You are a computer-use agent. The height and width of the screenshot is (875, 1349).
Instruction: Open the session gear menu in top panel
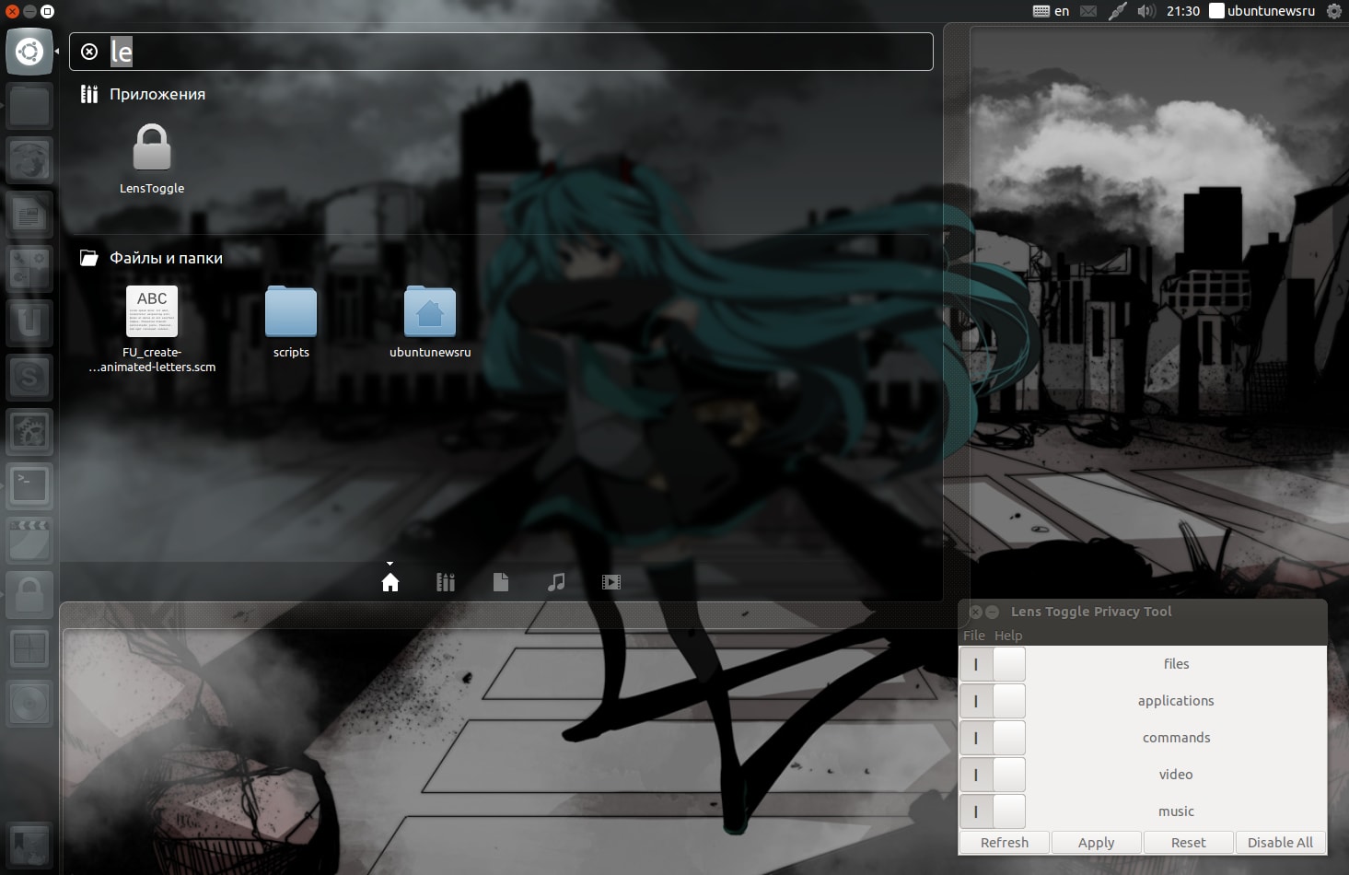[1333, 11]
